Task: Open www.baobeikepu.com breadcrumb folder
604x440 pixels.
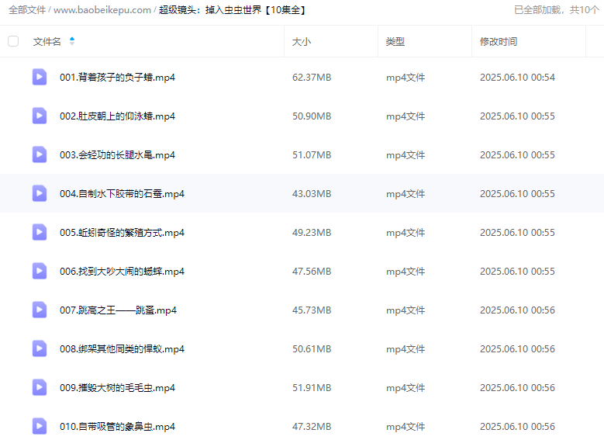Action: coord(102,9)
